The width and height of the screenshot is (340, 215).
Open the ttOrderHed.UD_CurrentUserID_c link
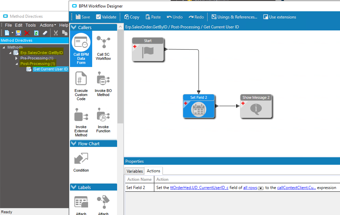pyautogui.click(x=199, y=188)
